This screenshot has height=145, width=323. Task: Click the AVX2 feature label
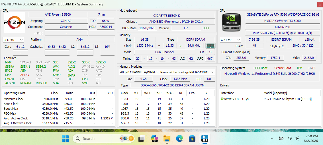tap(71, 67)
